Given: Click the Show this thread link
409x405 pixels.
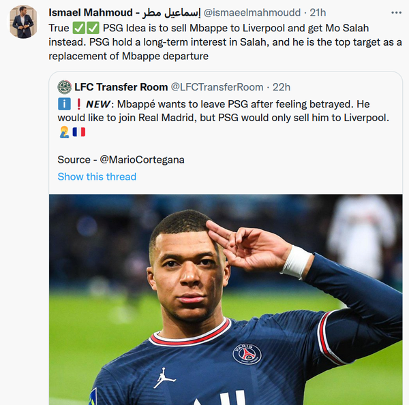Looking at the screenshot, I should click(x=97, y=176).
